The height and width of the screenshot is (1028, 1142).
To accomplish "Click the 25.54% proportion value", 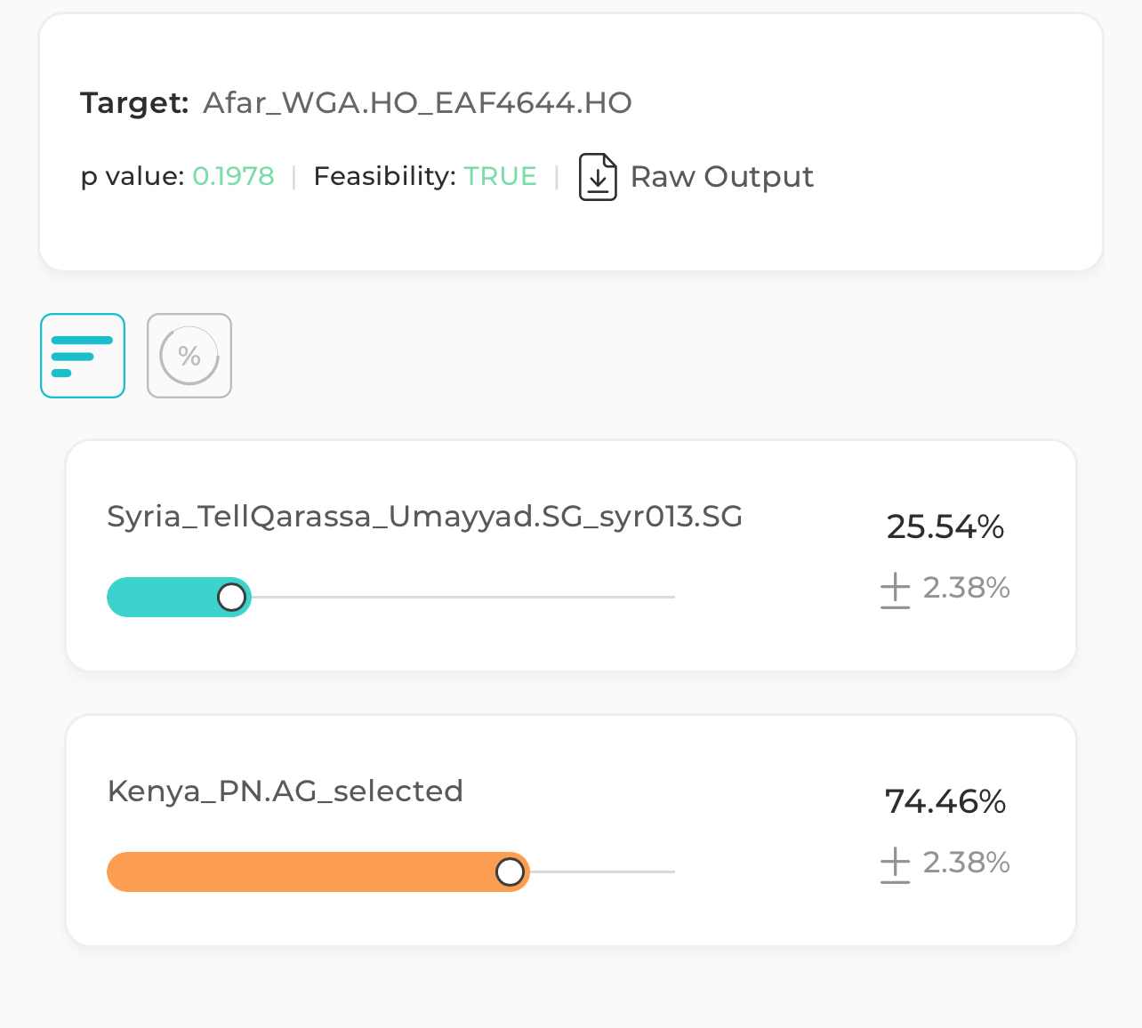I will coord(945,526).
